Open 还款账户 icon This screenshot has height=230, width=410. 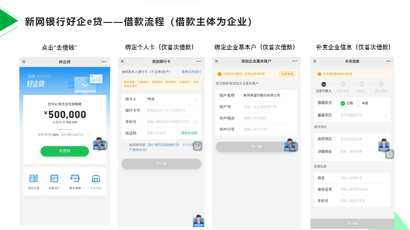tap(54, 182)
